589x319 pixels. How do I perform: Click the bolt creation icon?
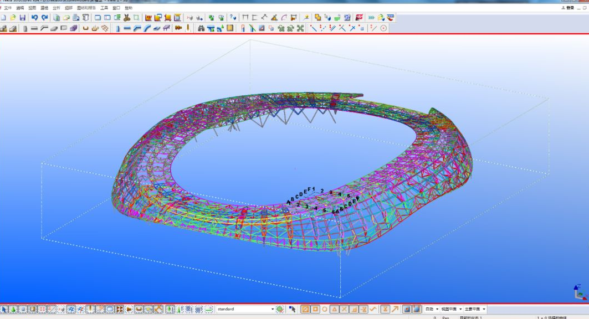[178, 28]
